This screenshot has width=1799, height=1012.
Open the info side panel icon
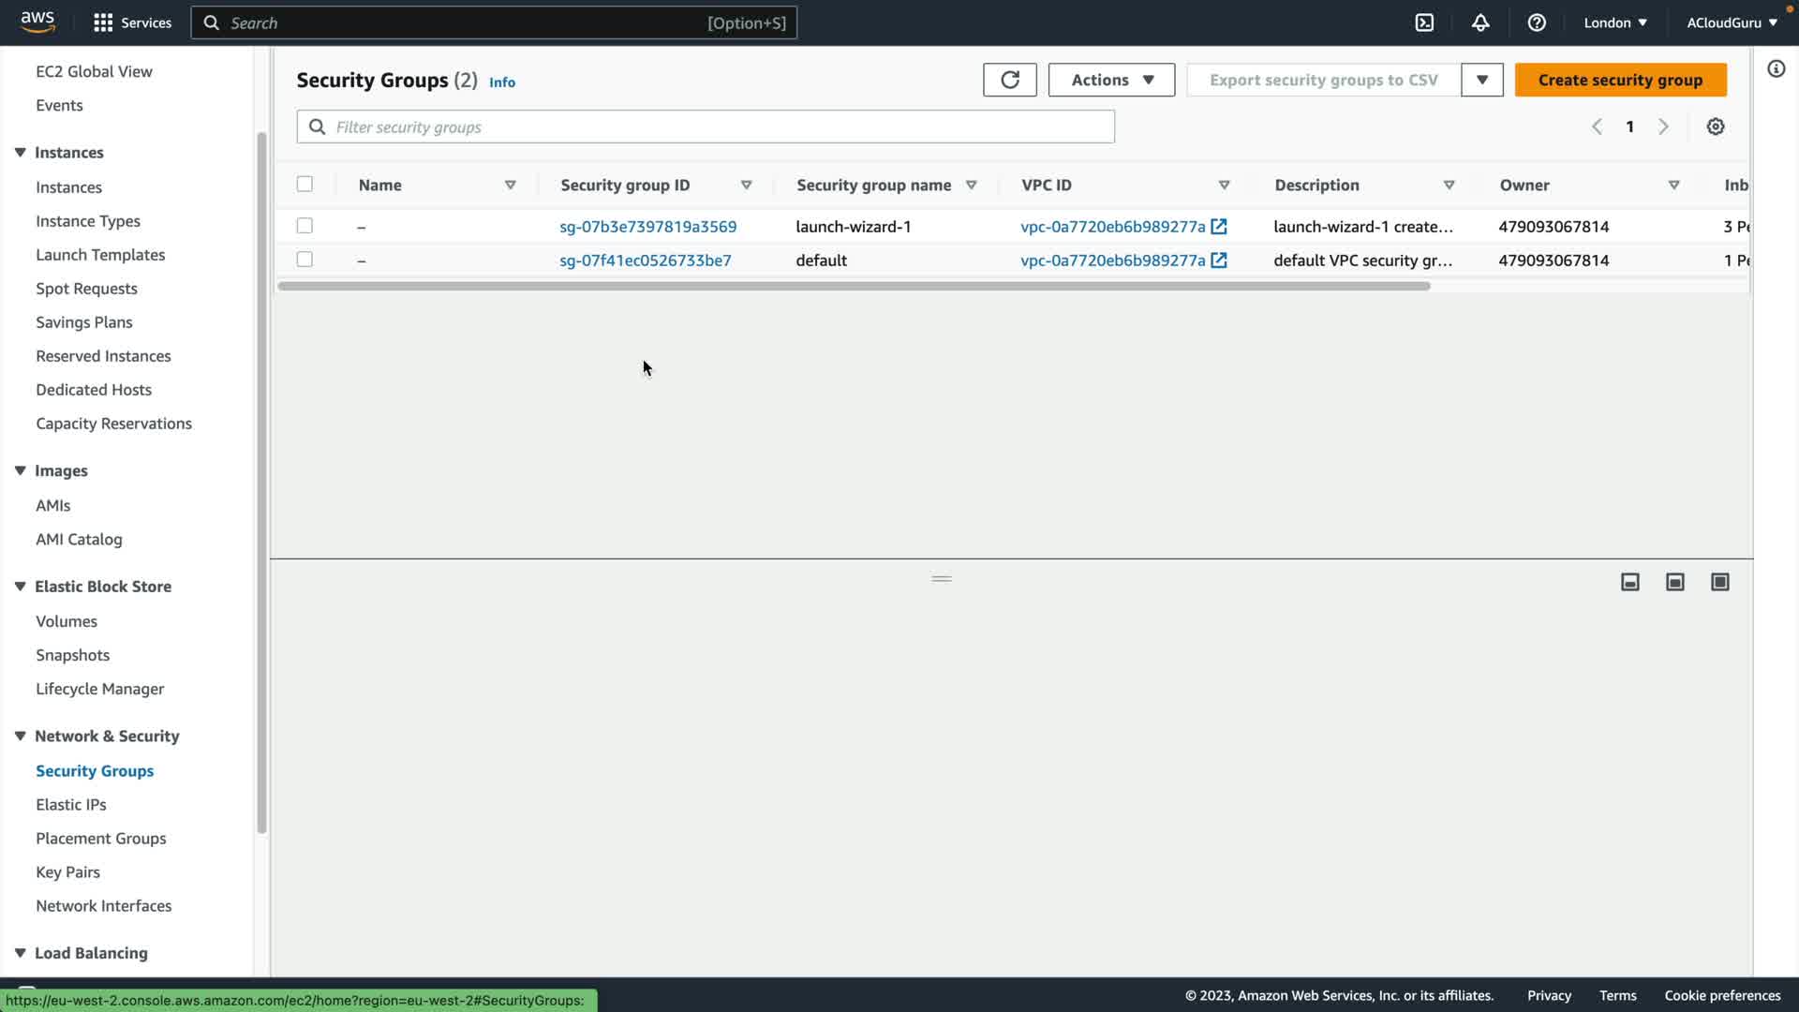coord(1776,68)
